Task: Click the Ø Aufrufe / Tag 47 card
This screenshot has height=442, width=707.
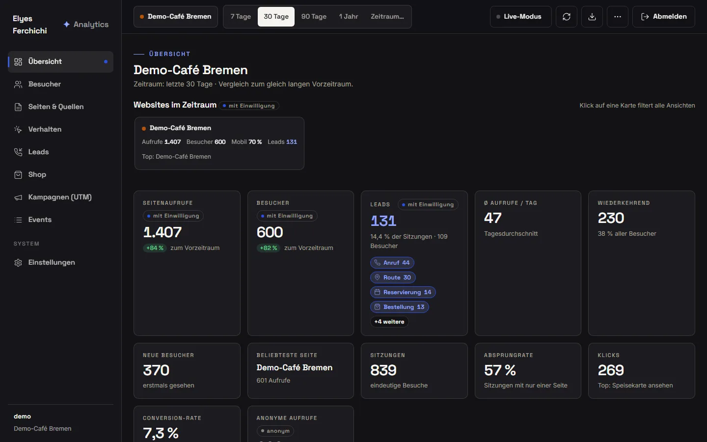Action: pyautogui.click(x=528, y=263)
